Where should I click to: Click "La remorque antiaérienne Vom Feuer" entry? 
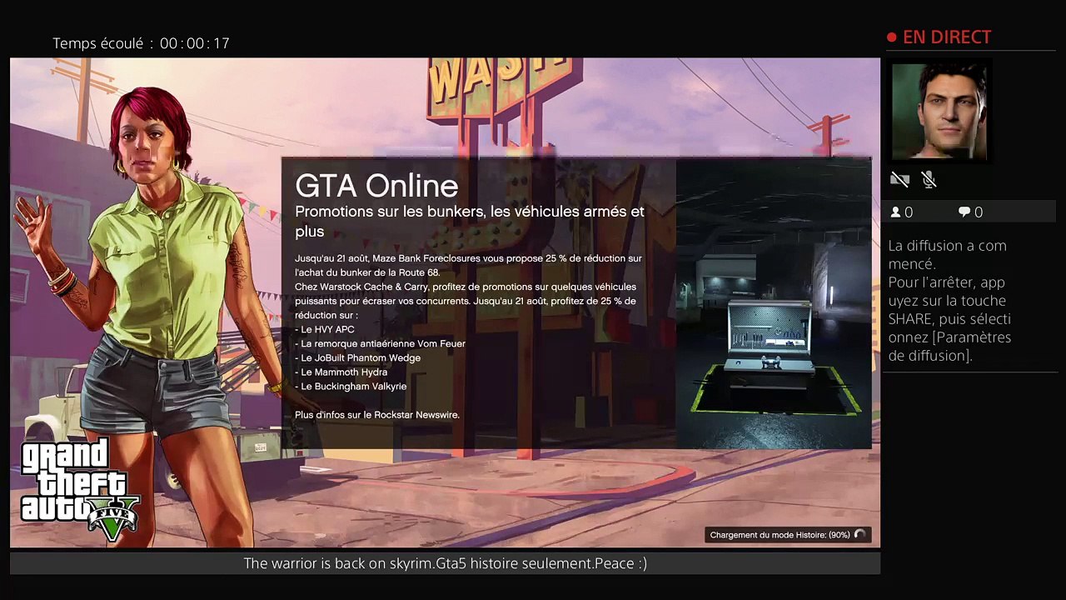point(381,343)
